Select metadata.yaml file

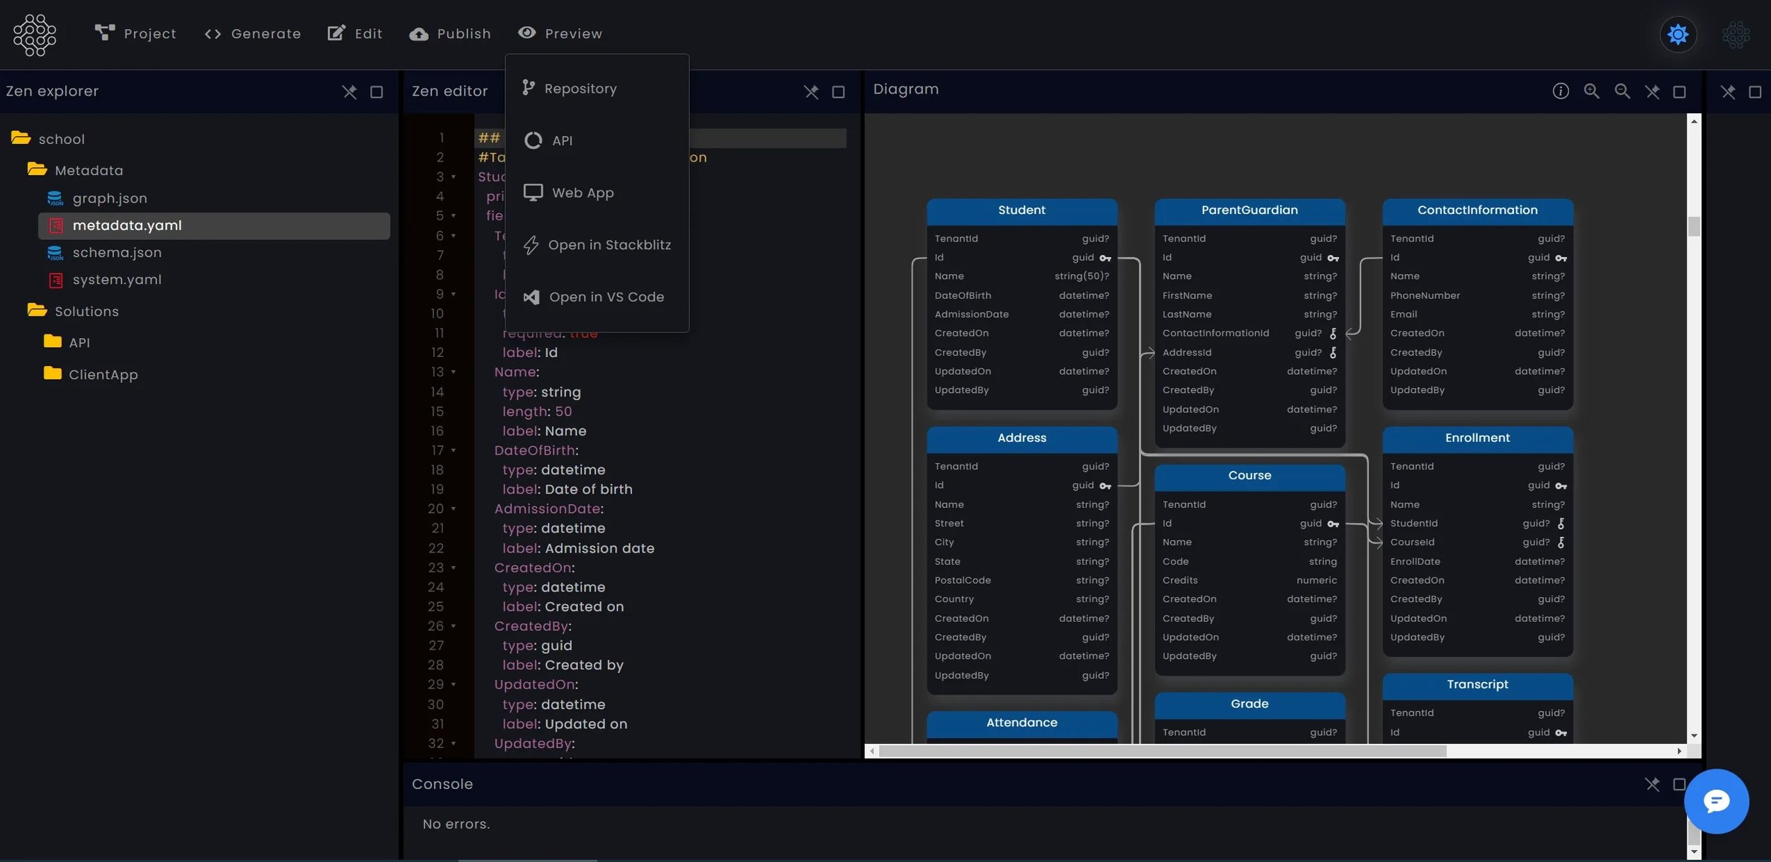[214, 226]
